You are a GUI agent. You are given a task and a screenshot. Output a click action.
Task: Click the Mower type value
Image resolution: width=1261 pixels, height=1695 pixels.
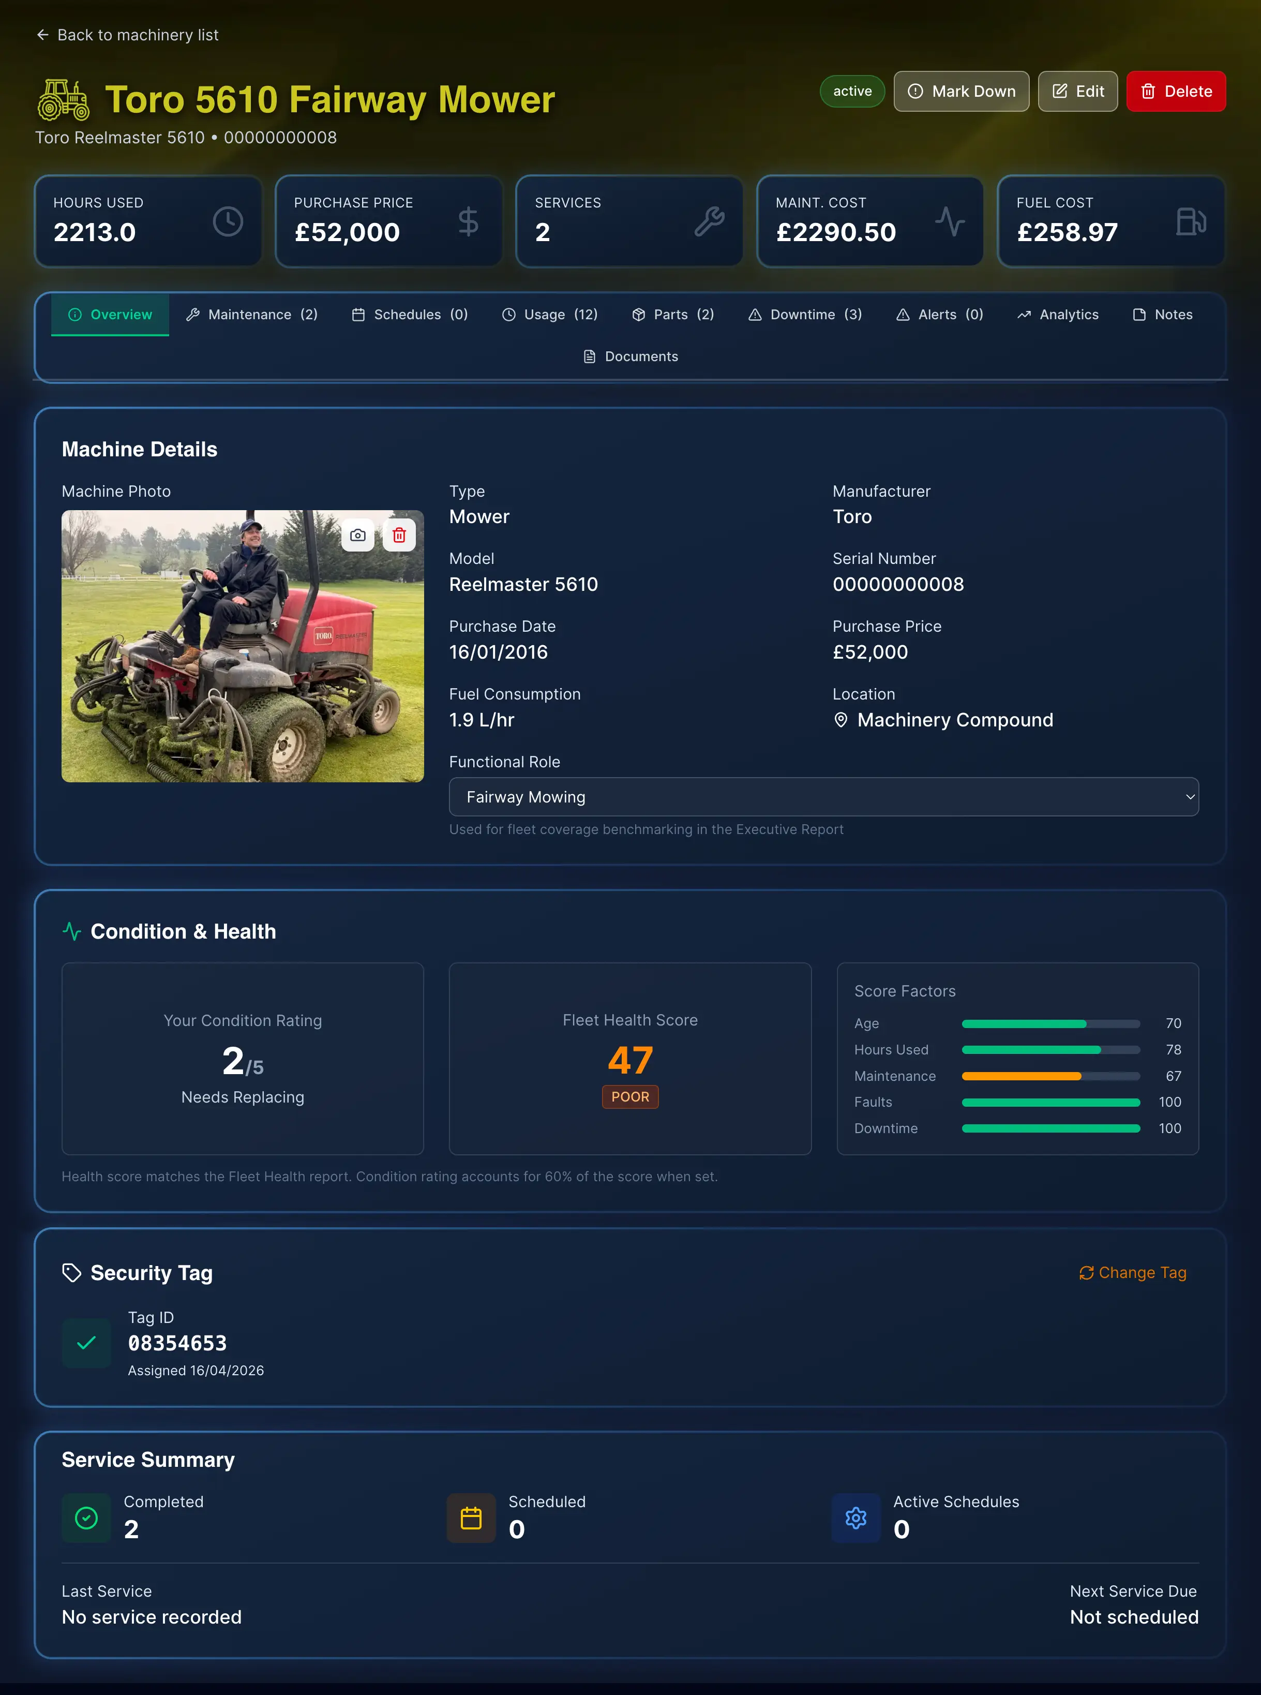(479, 517)
